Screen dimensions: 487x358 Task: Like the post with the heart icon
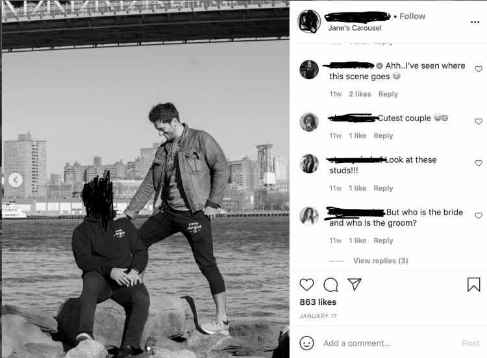(306, 285)
